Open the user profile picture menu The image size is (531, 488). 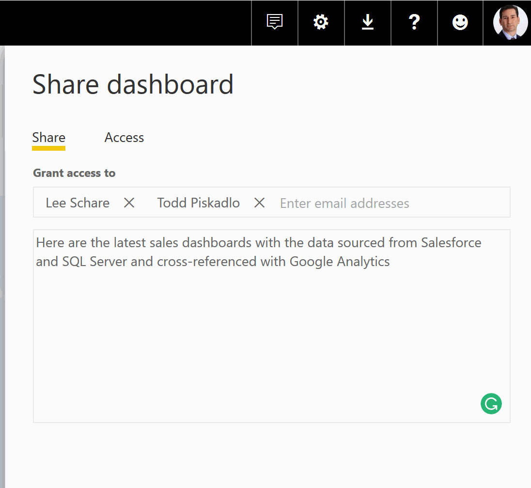click(x=510, y=22)
